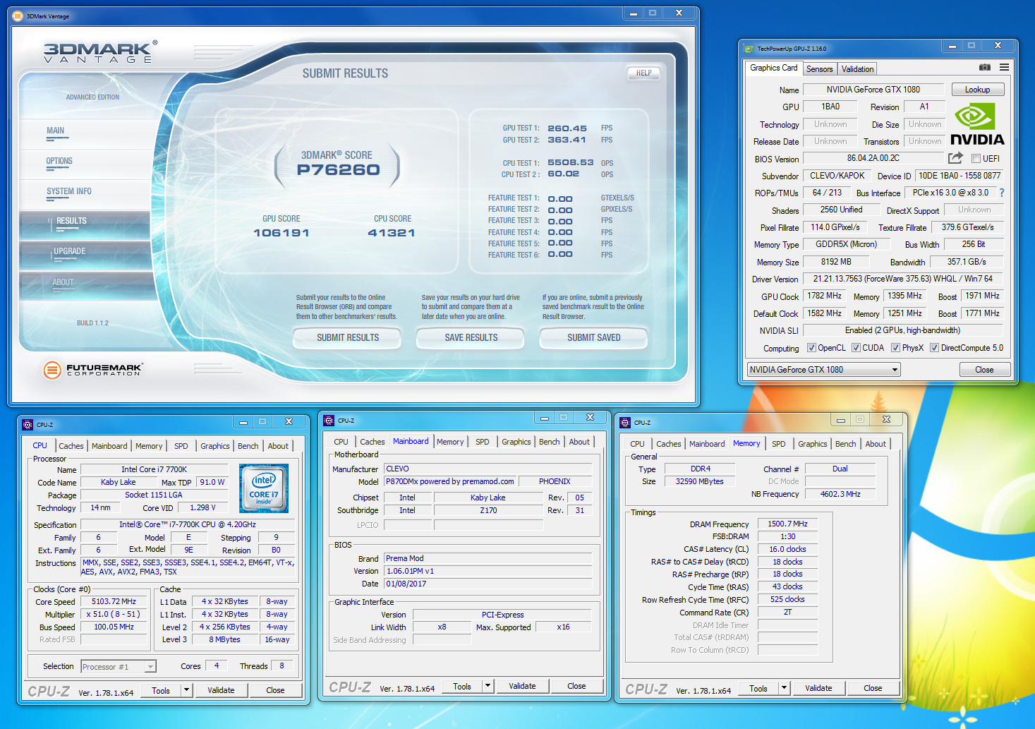Image resolution: width=1035 pixels, height=729 pixels.
Task: Open the SPD tab in Memory CPU-Z window
Action: [778, 444]
